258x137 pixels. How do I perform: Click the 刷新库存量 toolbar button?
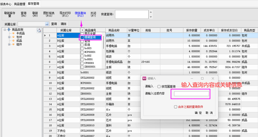[x=10, y=14]
